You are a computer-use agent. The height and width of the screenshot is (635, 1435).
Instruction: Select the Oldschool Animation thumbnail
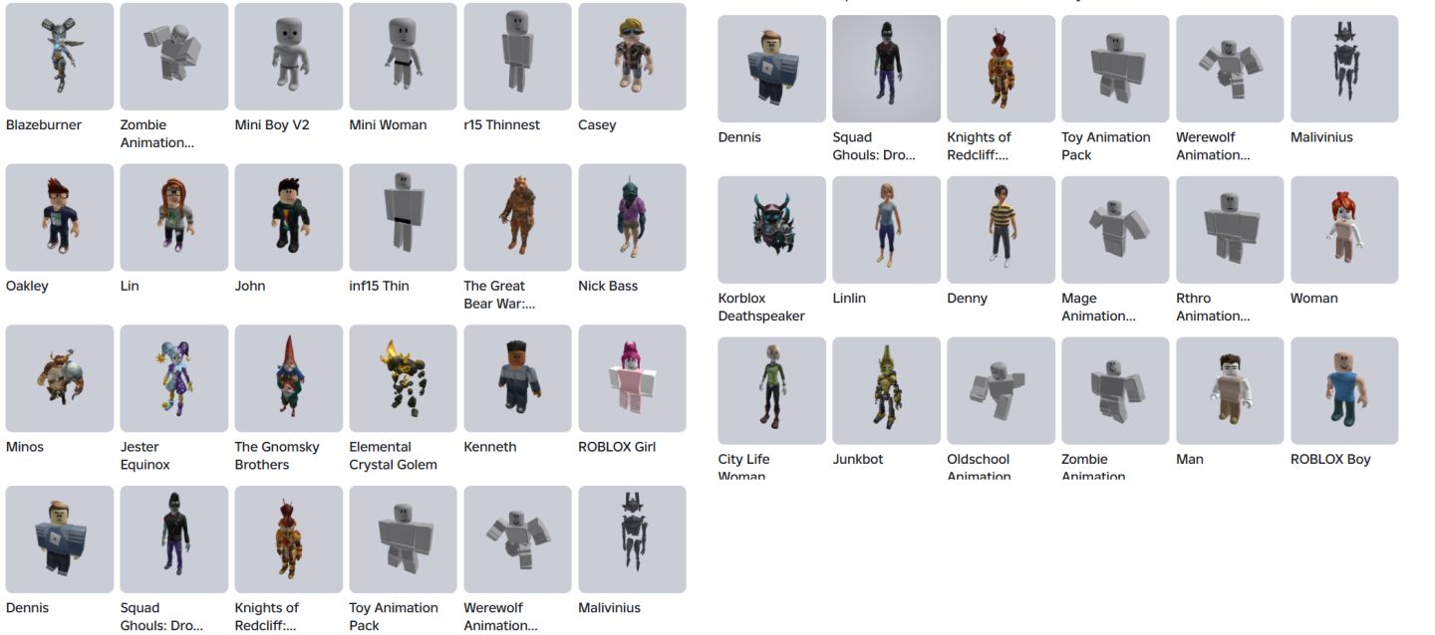coord(1002,391)
